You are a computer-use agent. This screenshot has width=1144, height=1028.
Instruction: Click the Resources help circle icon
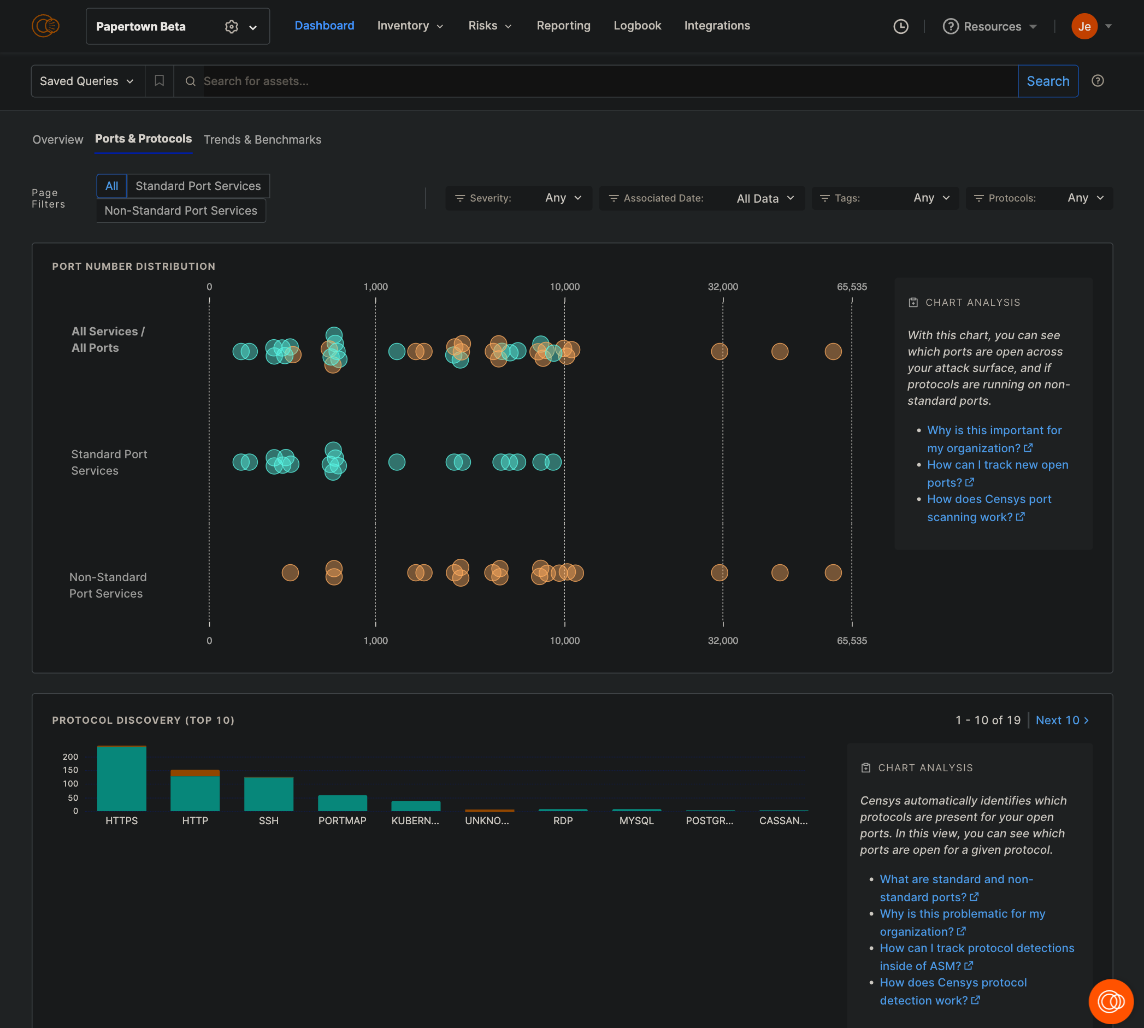tap(950, 27)
